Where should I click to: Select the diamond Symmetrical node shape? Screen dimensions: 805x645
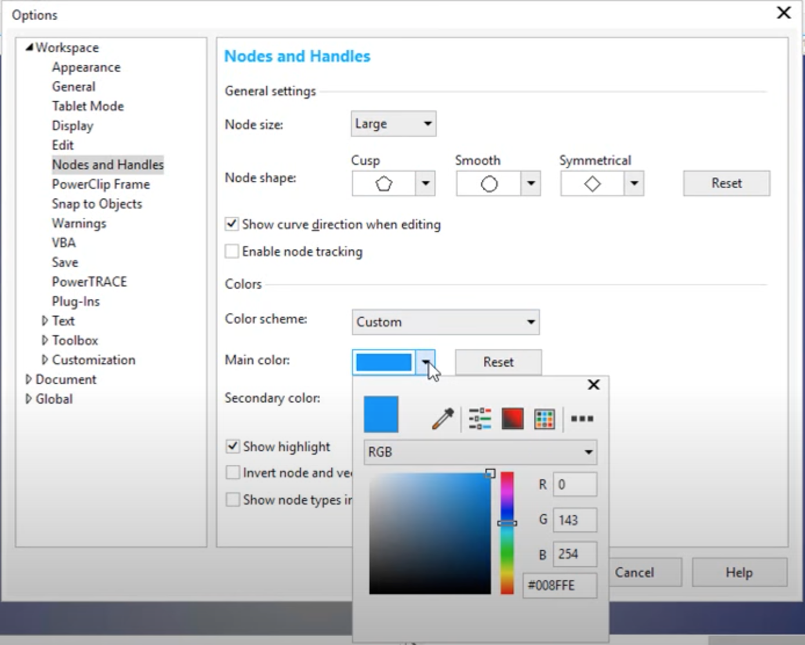[x=592, y=184]
